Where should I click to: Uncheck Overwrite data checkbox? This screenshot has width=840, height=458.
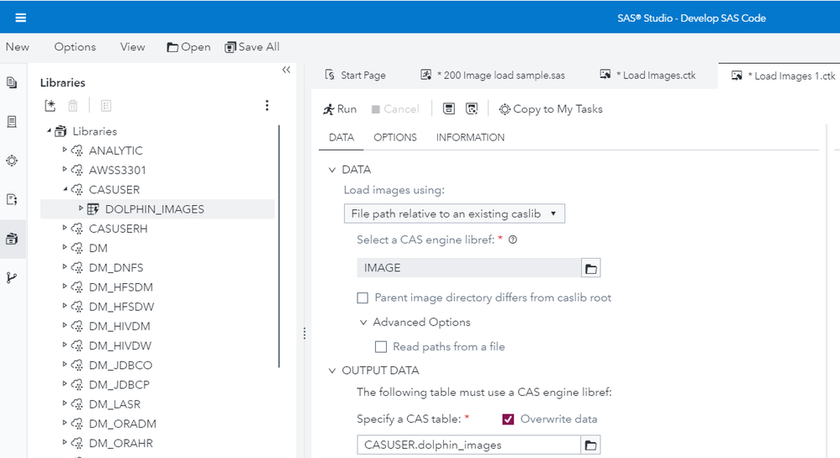(507, 419)
